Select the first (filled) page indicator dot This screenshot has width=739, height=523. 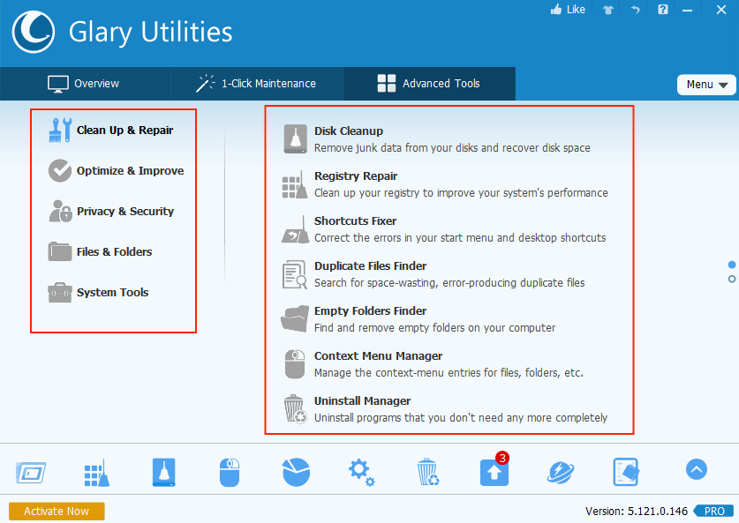731,265
